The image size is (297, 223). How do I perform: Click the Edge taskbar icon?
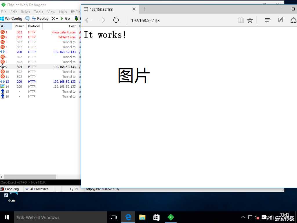coord(128,217)
